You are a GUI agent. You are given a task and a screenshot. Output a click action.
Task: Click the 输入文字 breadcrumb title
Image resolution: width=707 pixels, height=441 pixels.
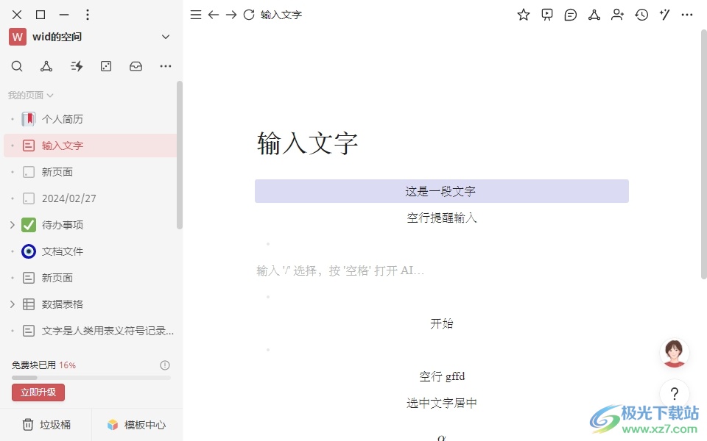(281, 15)
